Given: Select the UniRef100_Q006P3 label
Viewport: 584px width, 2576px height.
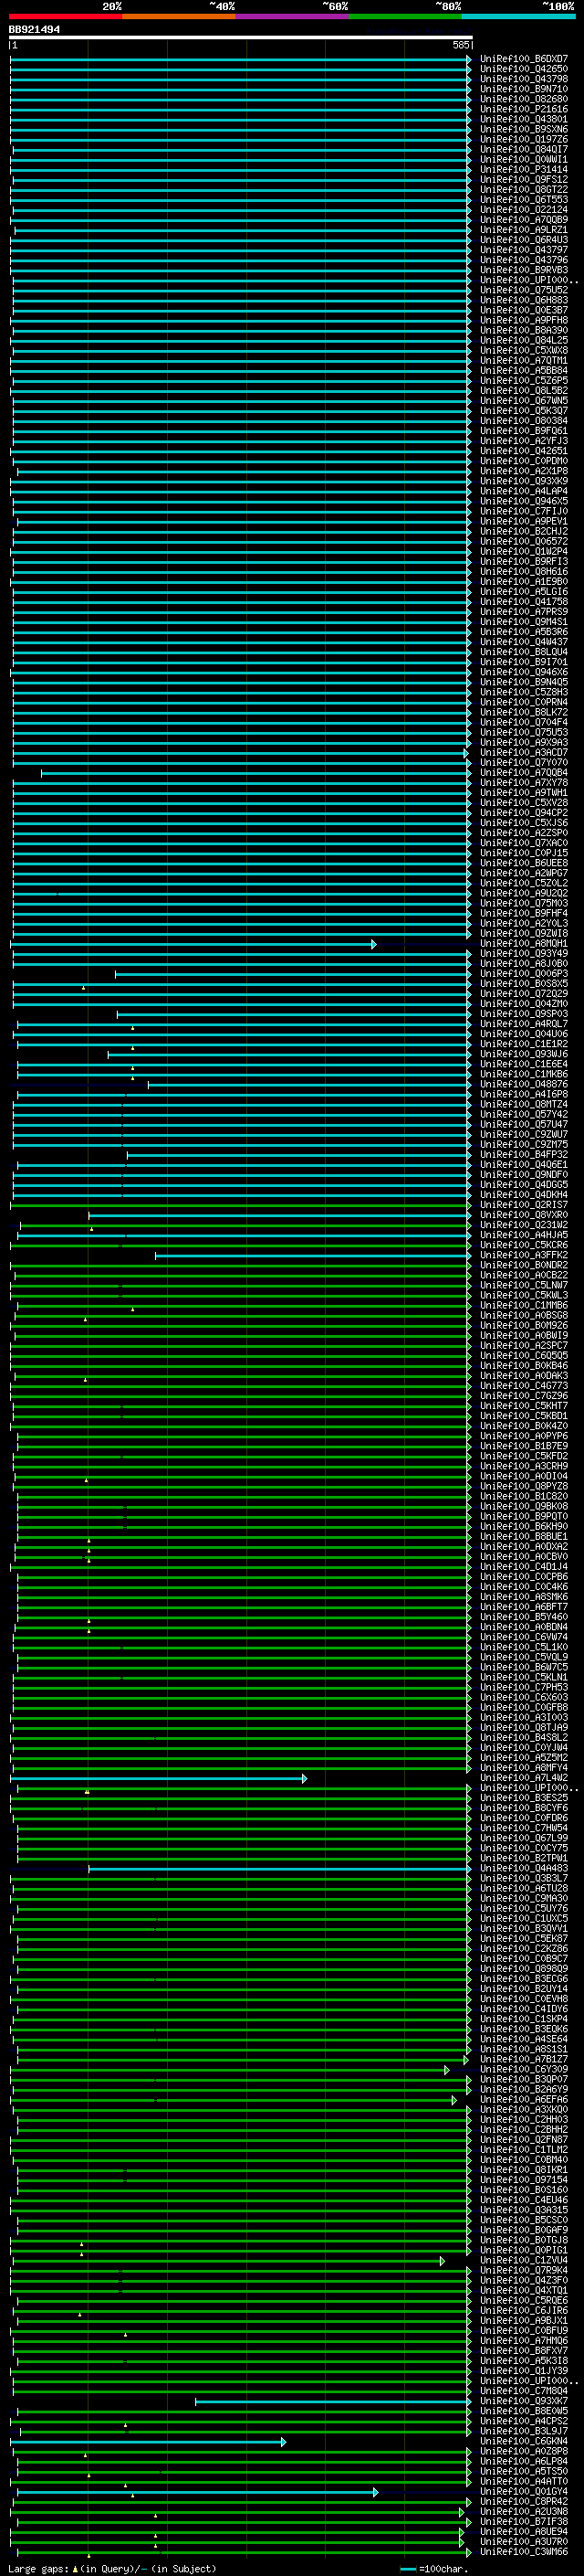Looking at the screenshot, I should click(524, 974).
